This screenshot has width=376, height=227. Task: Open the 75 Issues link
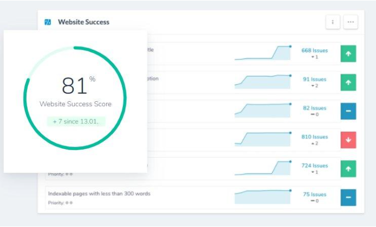coord(315,194)
